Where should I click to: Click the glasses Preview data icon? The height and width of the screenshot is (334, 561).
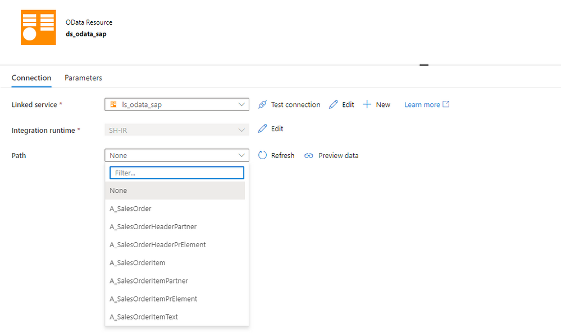pyautogui.click(x=309, y=156)
